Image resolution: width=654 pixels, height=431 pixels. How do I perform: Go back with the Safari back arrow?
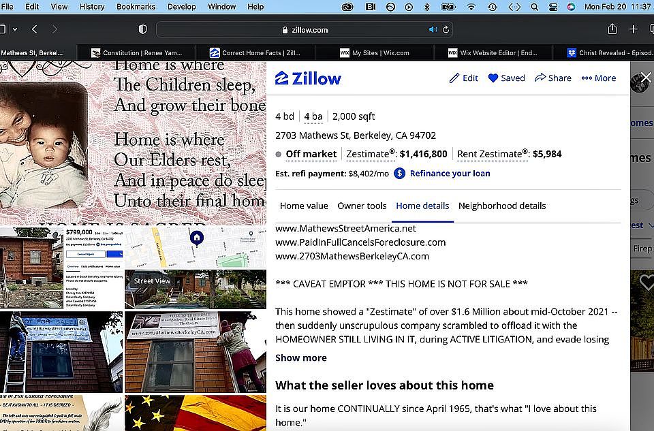[x=35, y=29]
